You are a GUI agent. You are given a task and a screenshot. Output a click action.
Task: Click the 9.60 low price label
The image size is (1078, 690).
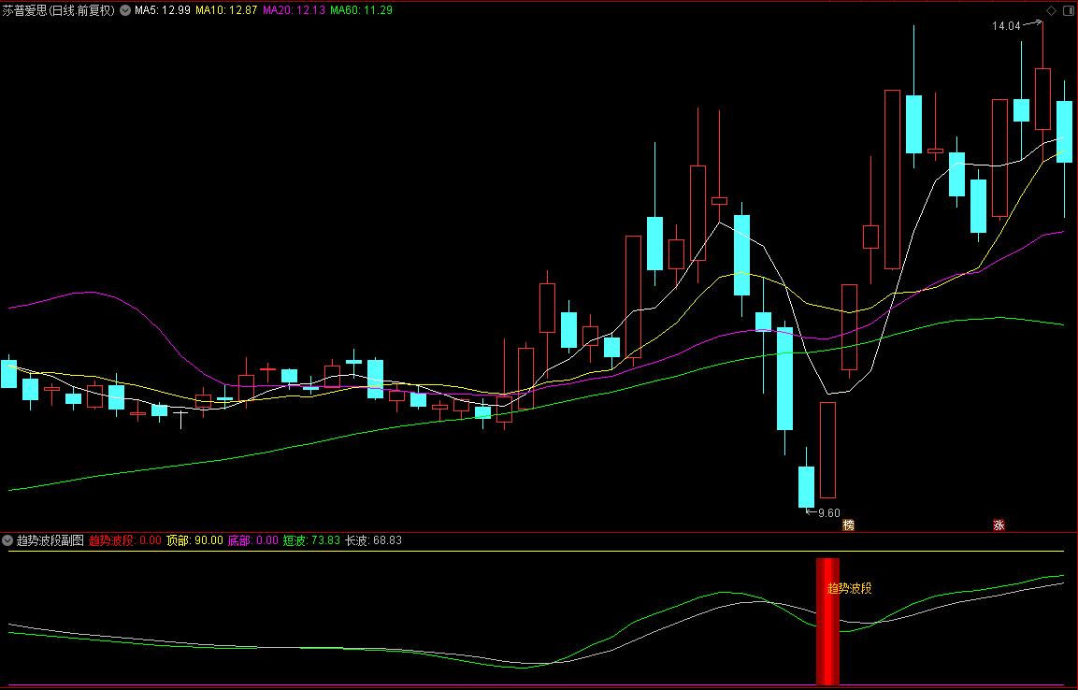829,512
